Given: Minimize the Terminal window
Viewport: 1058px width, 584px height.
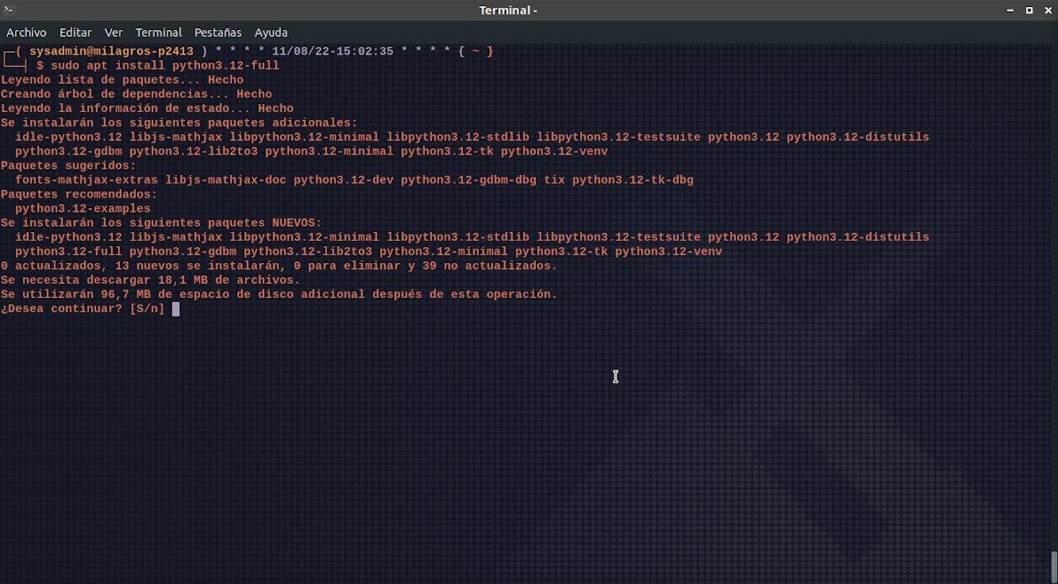Looking at the screenshot, I should point(1009,10).
